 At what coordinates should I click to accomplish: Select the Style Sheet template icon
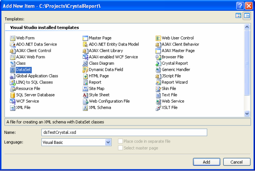pyautogui.click(x=85, y=95)
